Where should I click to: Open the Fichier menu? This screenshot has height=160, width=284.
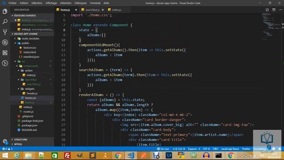(12, 3)
